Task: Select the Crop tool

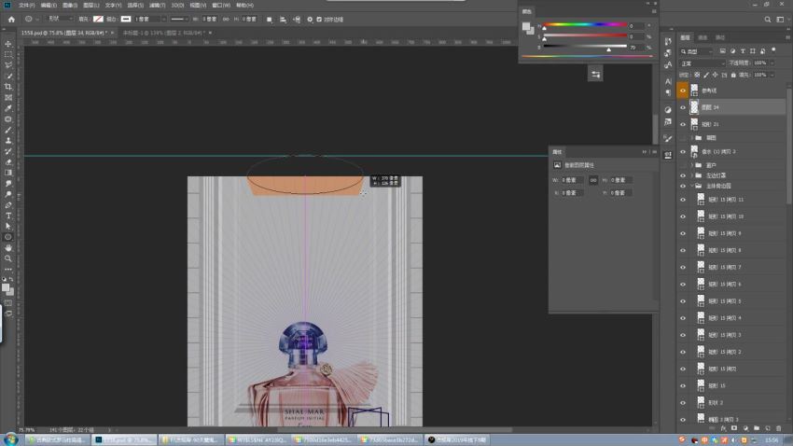Action: [8, 87]
